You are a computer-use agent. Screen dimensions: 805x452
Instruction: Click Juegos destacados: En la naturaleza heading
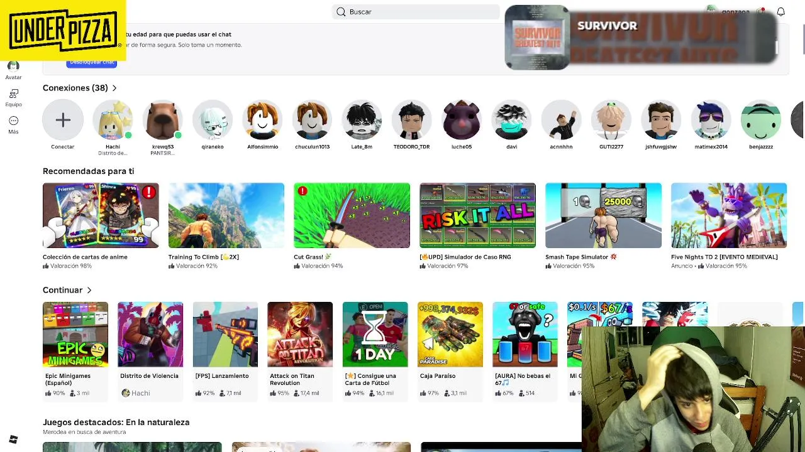pos(116,422)
